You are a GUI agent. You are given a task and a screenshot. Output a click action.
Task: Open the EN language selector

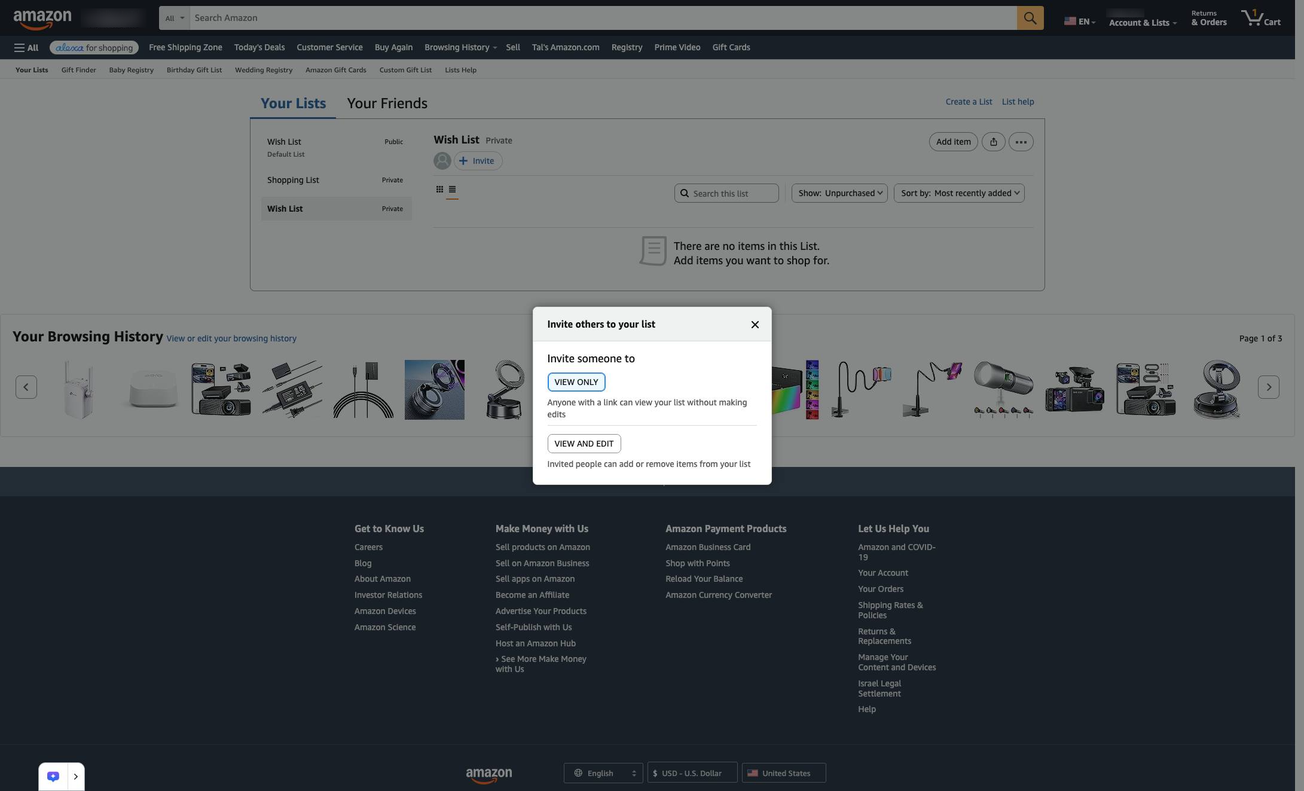click(1079, 22)
